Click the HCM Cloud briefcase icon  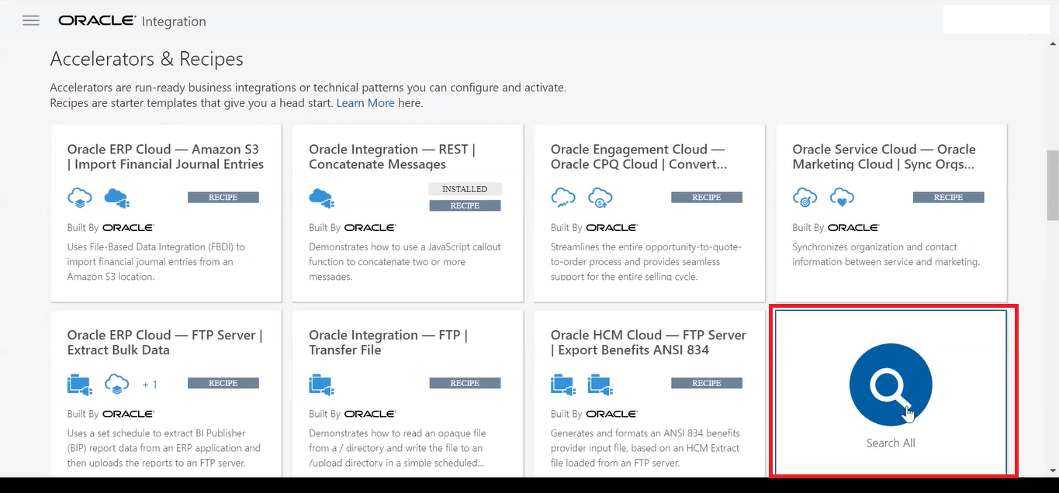(562, 384)
